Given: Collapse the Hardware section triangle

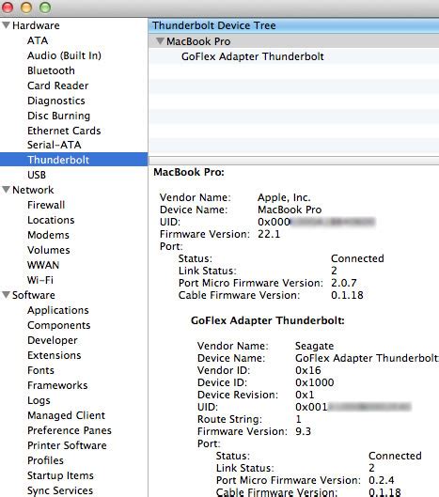Looking at the screenshot, I should [6, 25].
